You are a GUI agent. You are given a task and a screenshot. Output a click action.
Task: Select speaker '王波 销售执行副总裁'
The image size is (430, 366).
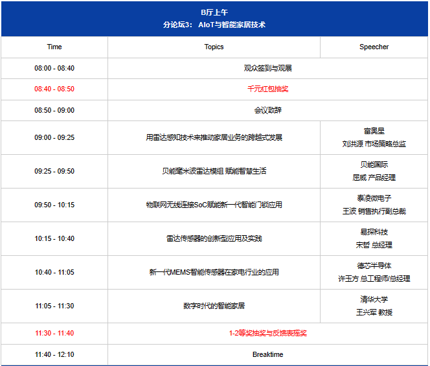click(x=374, y=212)
